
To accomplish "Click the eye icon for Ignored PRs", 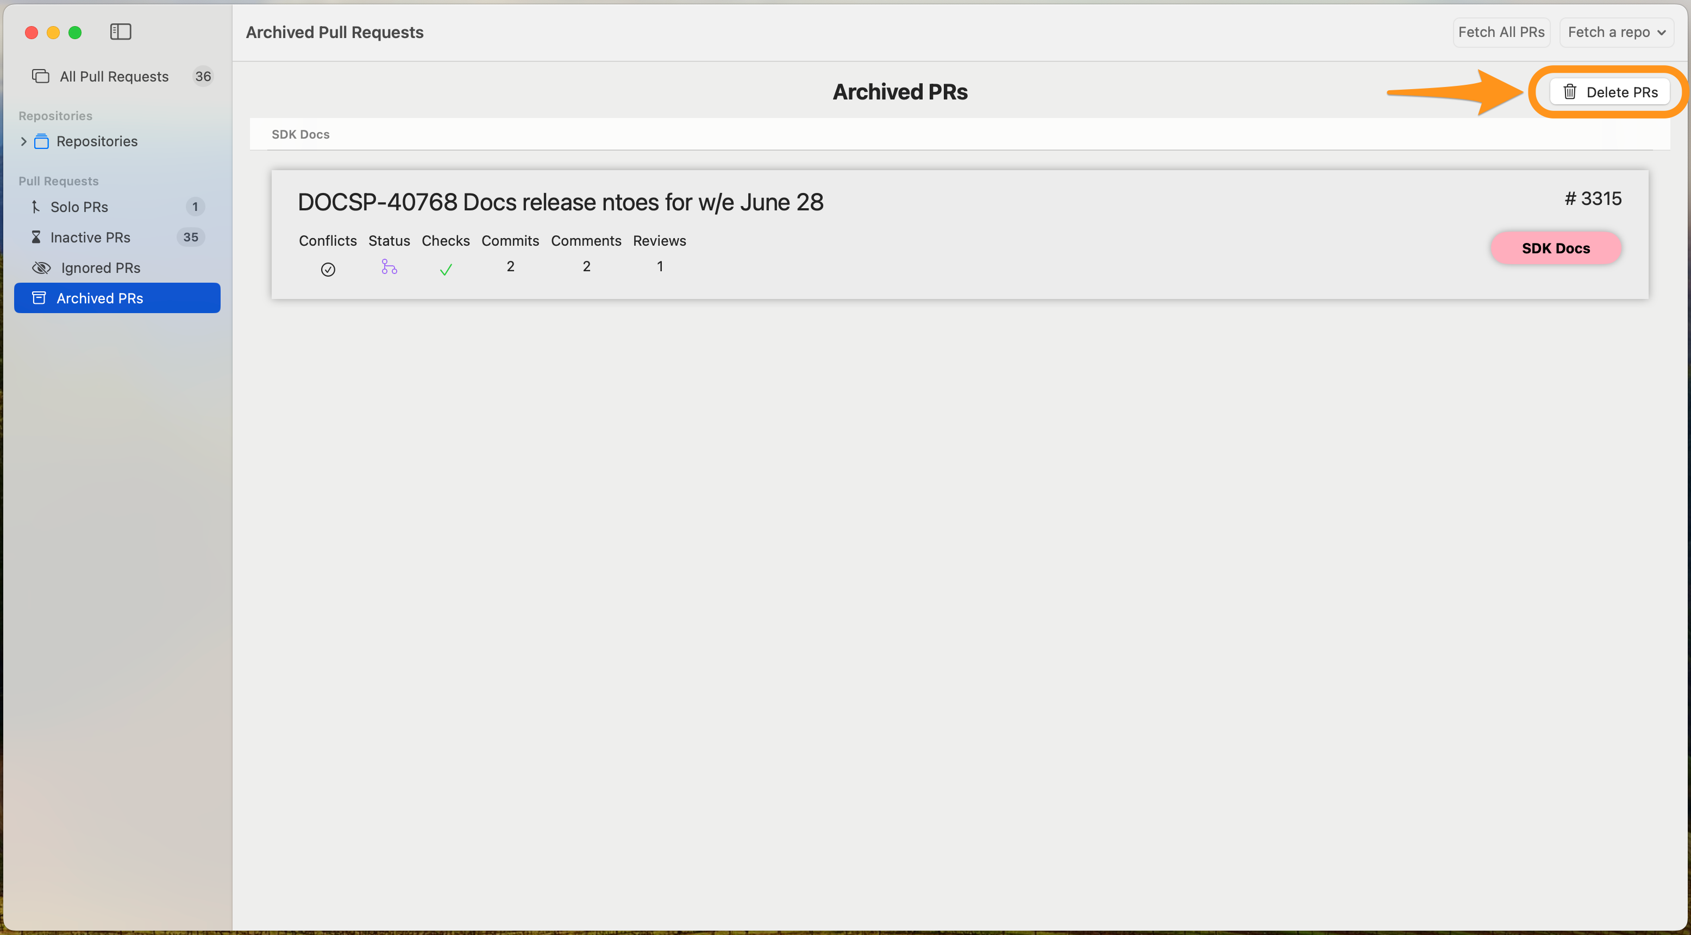I will [39, 267].
